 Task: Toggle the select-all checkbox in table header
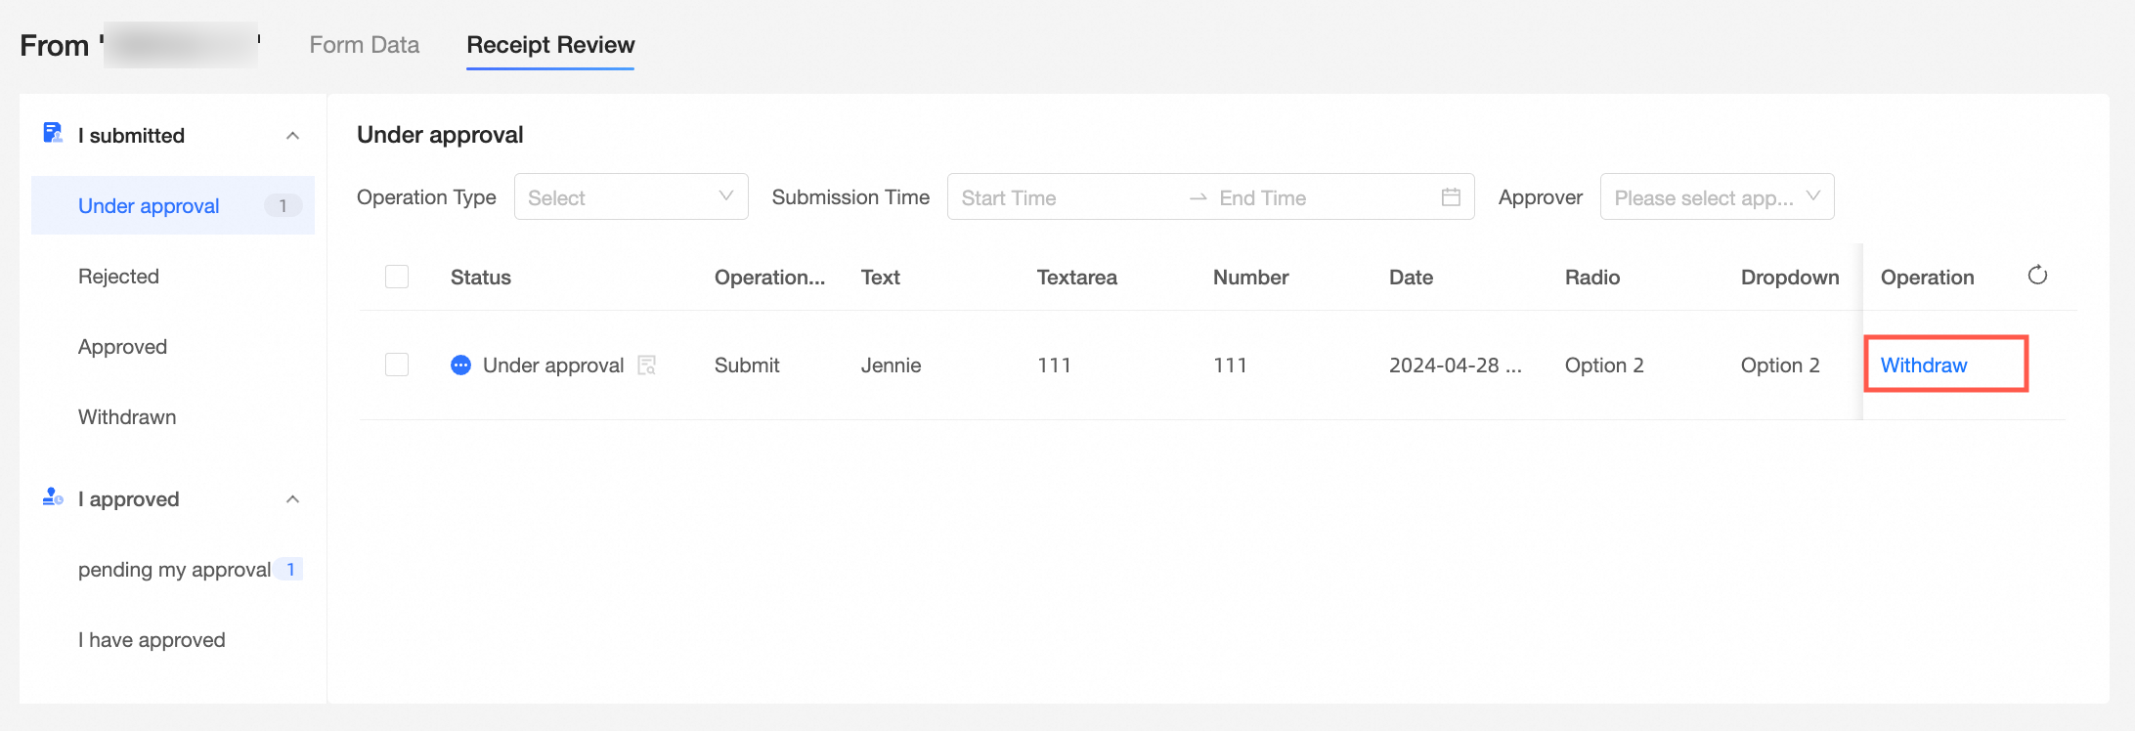(x=397, y=277)
